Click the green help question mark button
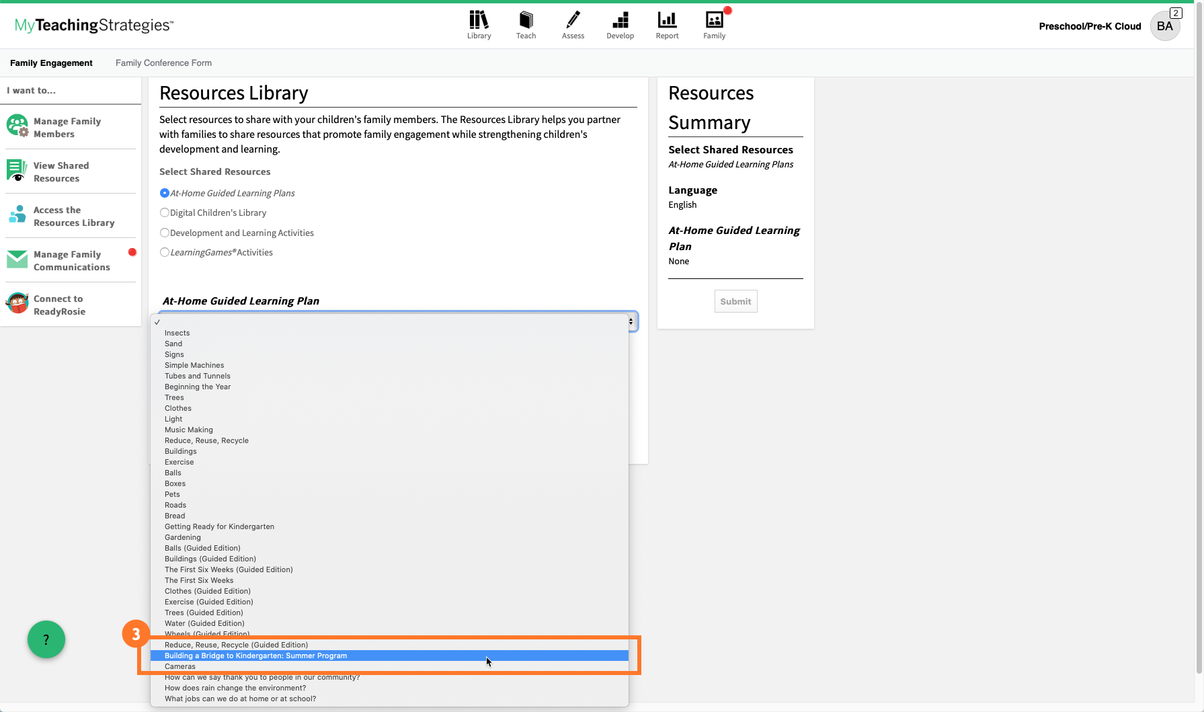The width and height of the screenshot is (1204, 712). click(46, 639)
